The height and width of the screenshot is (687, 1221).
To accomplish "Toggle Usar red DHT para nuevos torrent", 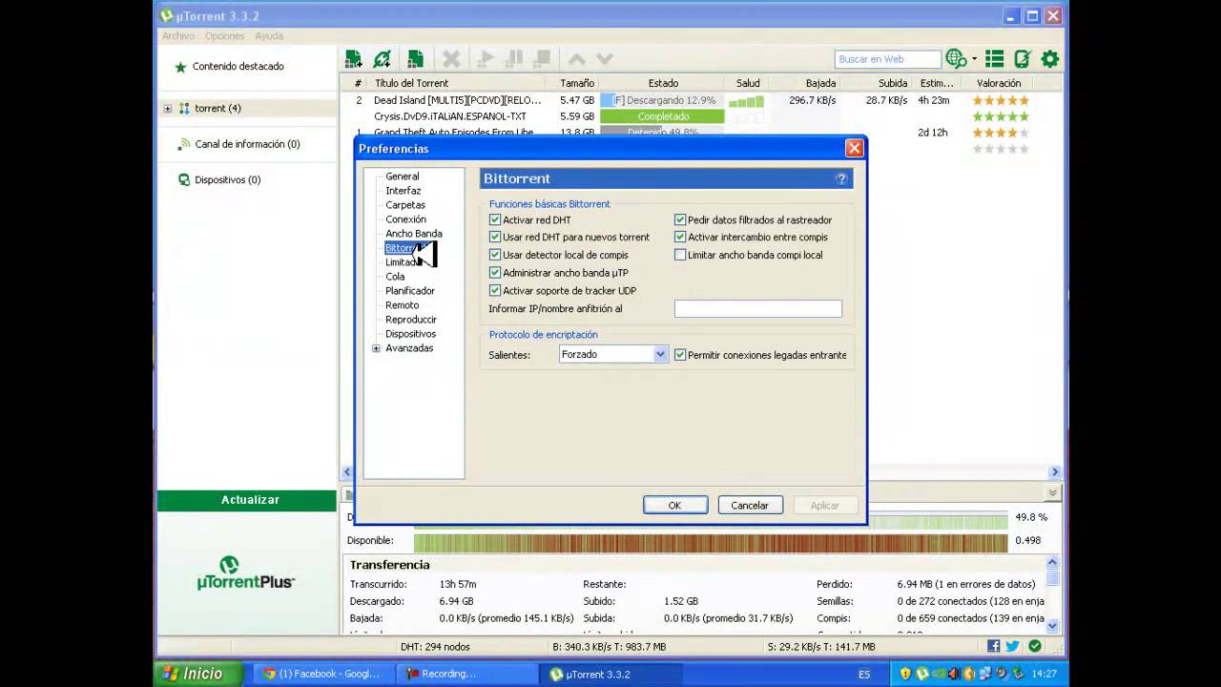I will point(495,237).
